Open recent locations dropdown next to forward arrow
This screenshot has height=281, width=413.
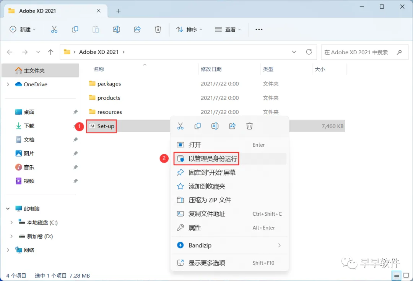tap(38, 52)
